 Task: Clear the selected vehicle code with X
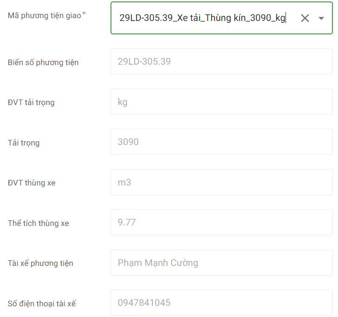click(x=305, y=18)
